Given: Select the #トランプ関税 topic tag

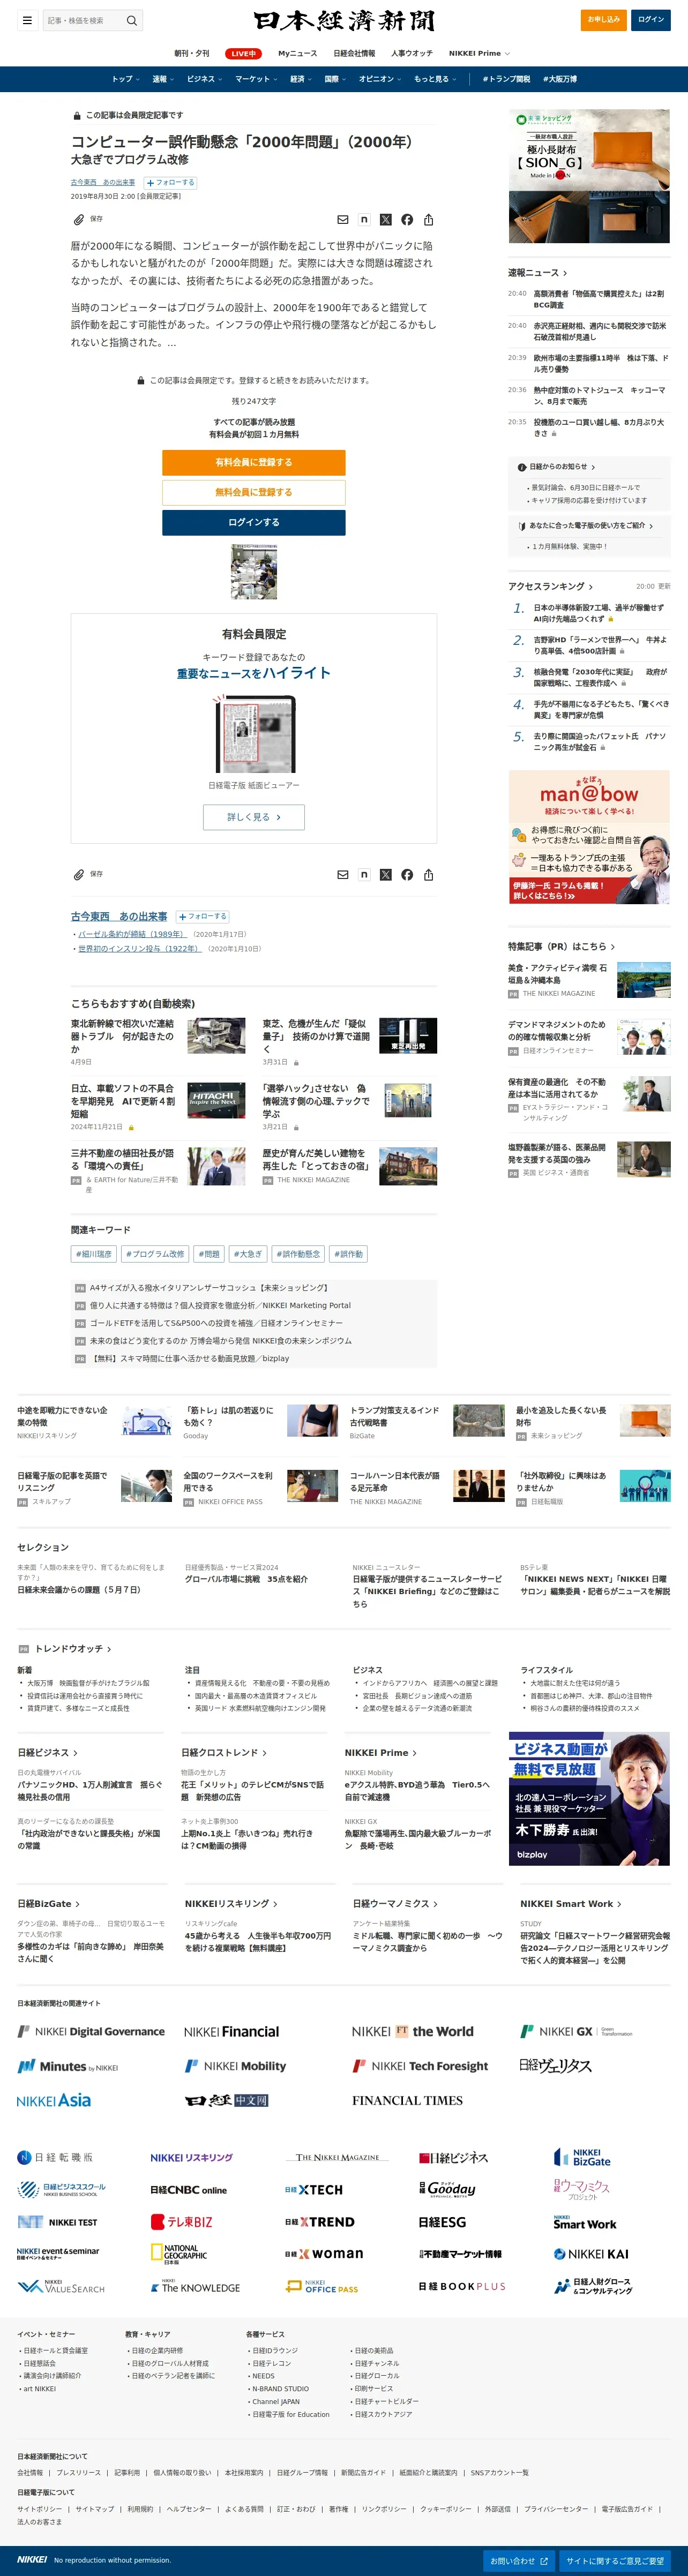Looking at the screenshot, I should point(506,79).
